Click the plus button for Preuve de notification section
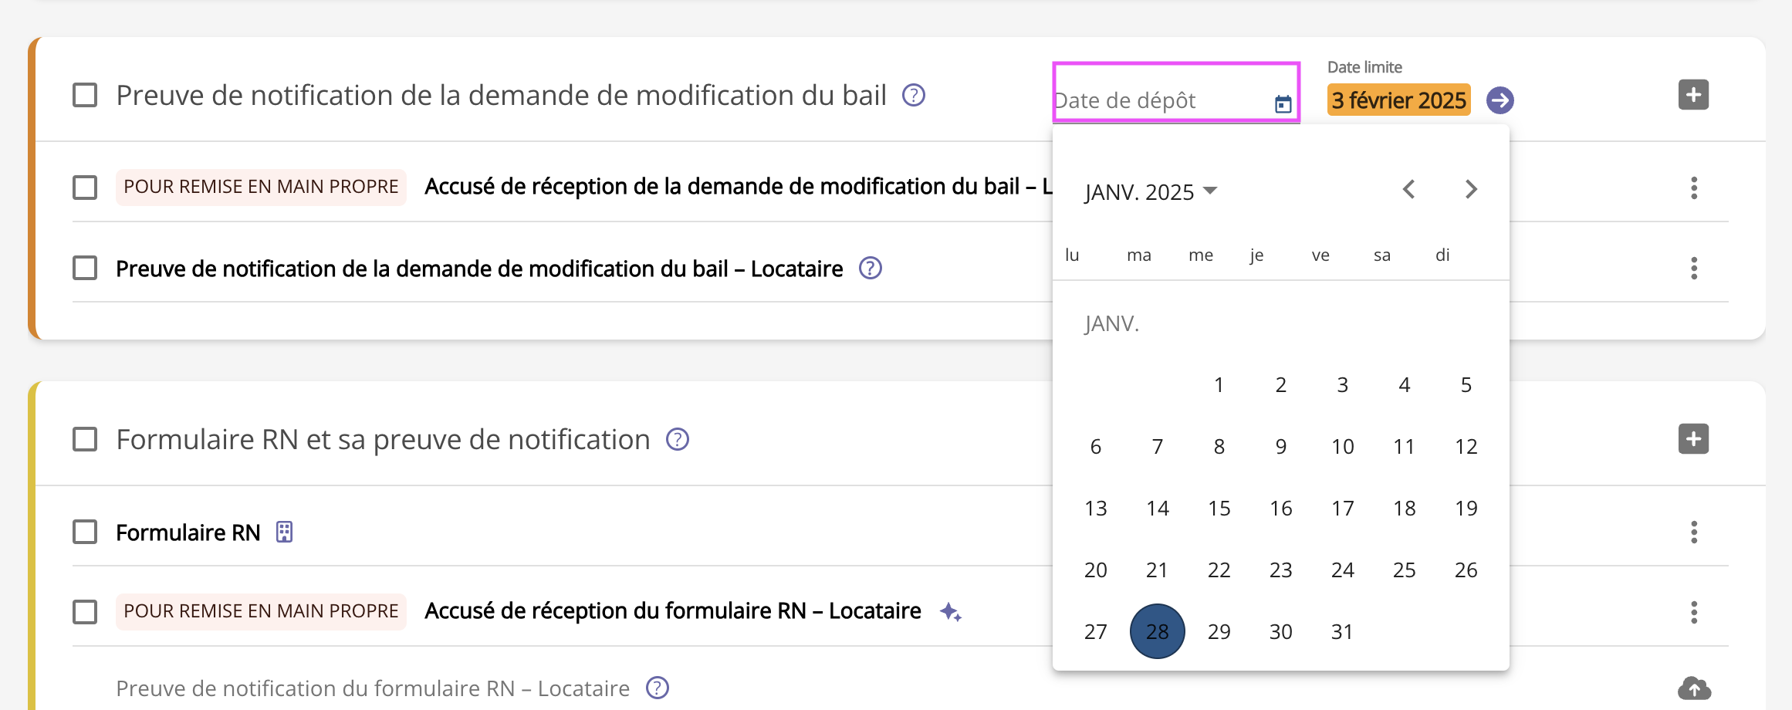 [x=1693, y=95]
